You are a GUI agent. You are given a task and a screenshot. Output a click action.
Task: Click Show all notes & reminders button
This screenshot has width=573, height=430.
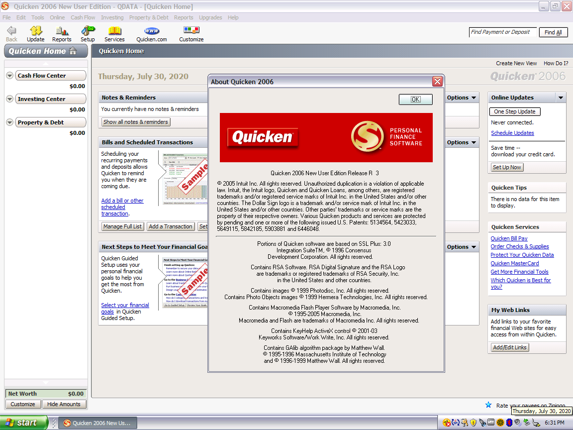136,122
